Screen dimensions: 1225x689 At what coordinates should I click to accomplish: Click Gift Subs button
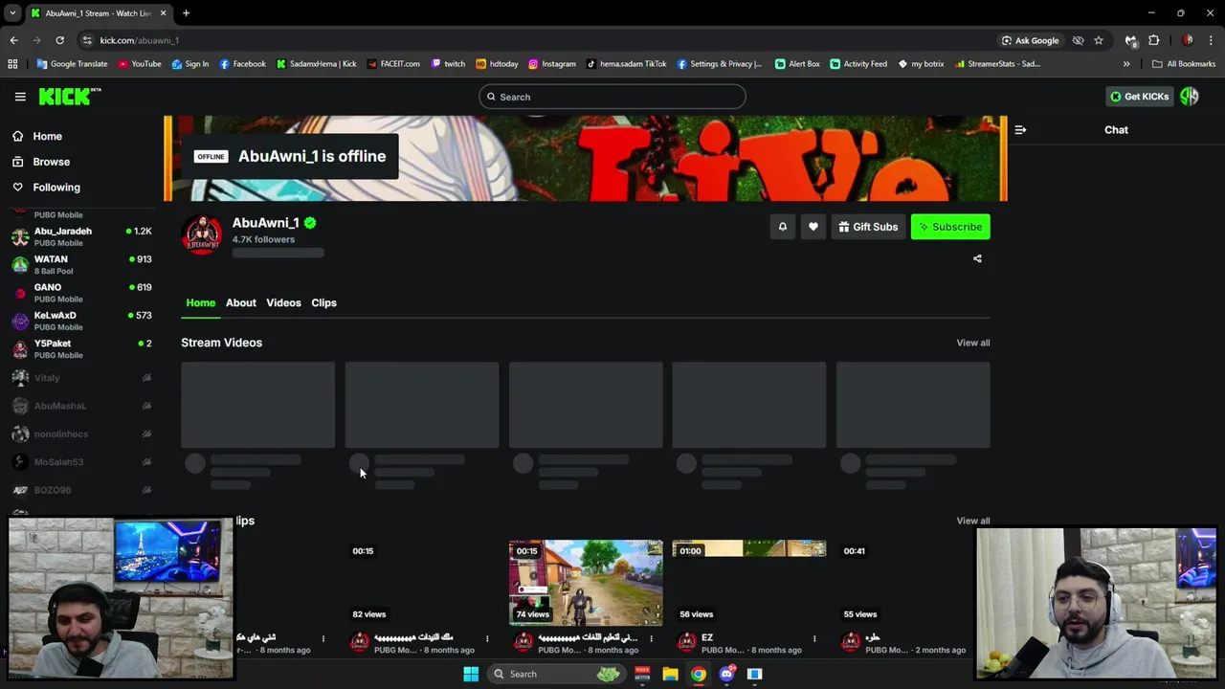tap(868, 227)
